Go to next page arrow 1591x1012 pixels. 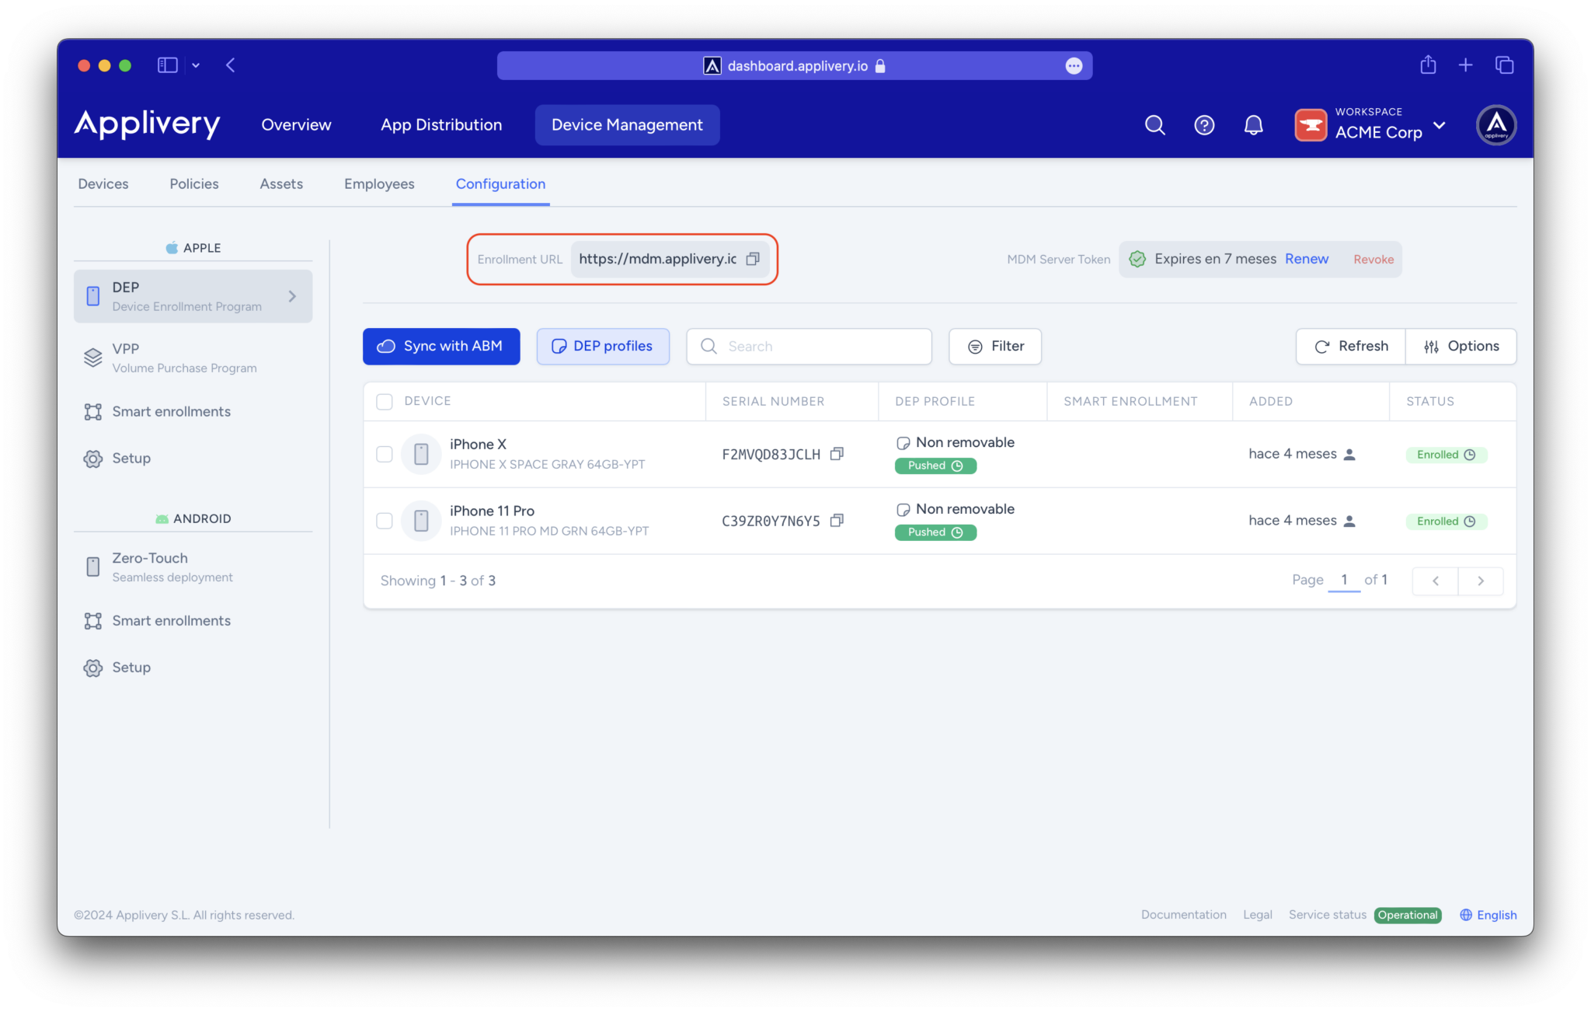click(x=1481, y=581)
